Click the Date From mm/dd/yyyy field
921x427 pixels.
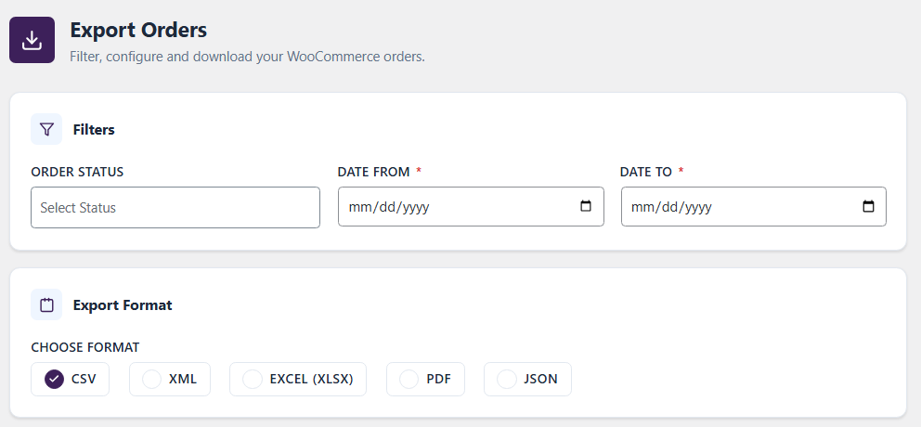471,206
